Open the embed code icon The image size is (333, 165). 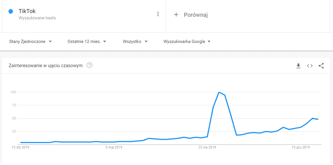(x=310, y=66)
